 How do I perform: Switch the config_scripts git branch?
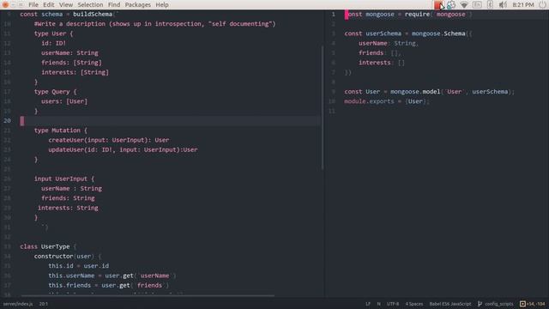point(496,304)
